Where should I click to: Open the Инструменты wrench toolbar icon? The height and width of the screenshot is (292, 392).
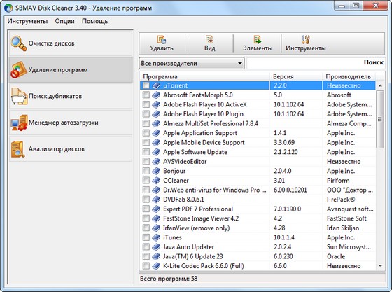(x=305, y=39)
